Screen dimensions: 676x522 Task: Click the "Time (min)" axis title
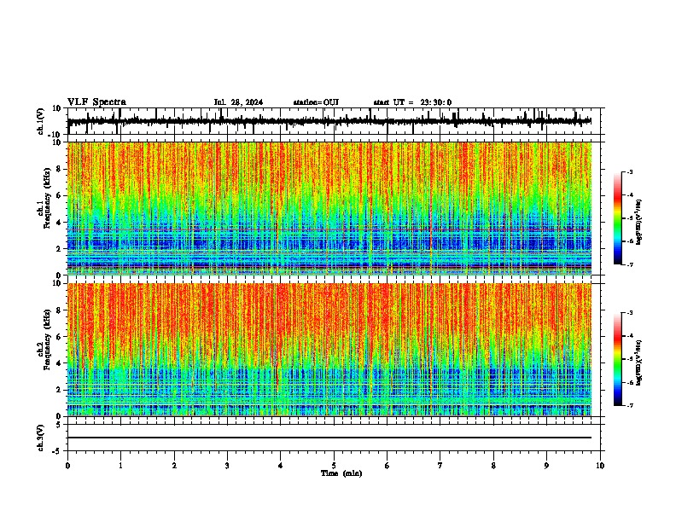341,473
